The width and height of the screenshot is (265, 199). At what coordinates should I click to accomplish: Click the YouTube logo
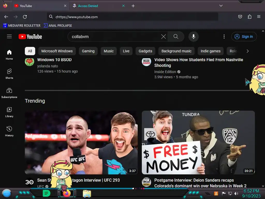pos(30,37)
